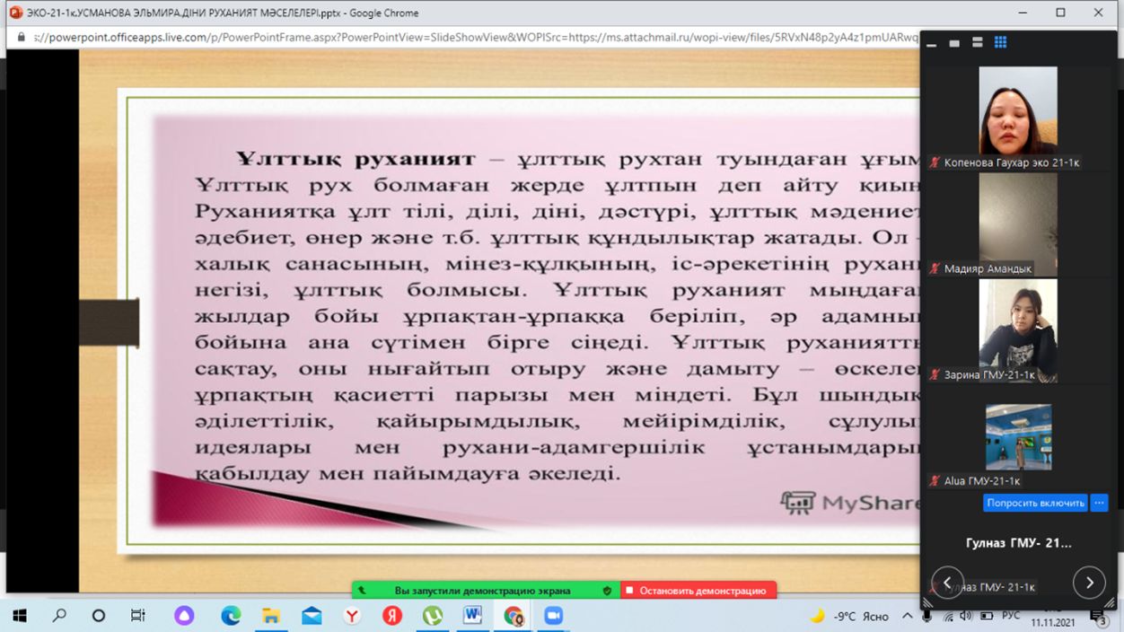Toggle the microphone icon in system tray
The width and height of the screenshot is (1124, 632).
(x=926, y=616)
